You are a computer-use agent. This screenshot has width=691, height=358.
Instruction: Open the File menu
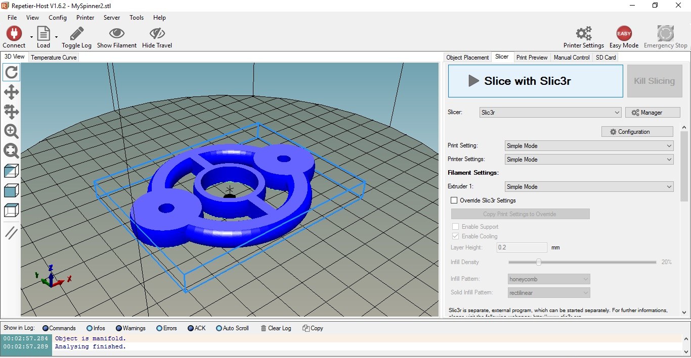point(12,18)
